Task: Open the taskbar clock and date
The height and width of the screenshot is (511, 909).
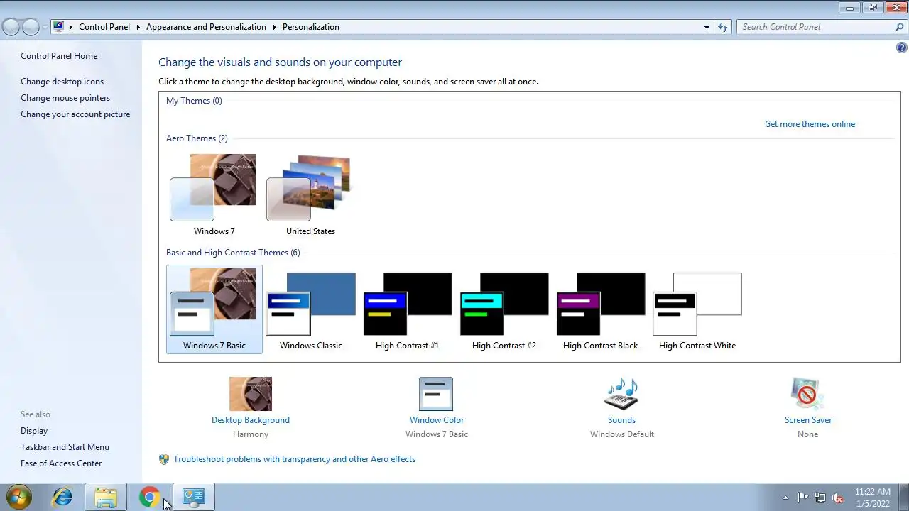Action: tap(873, 497)
